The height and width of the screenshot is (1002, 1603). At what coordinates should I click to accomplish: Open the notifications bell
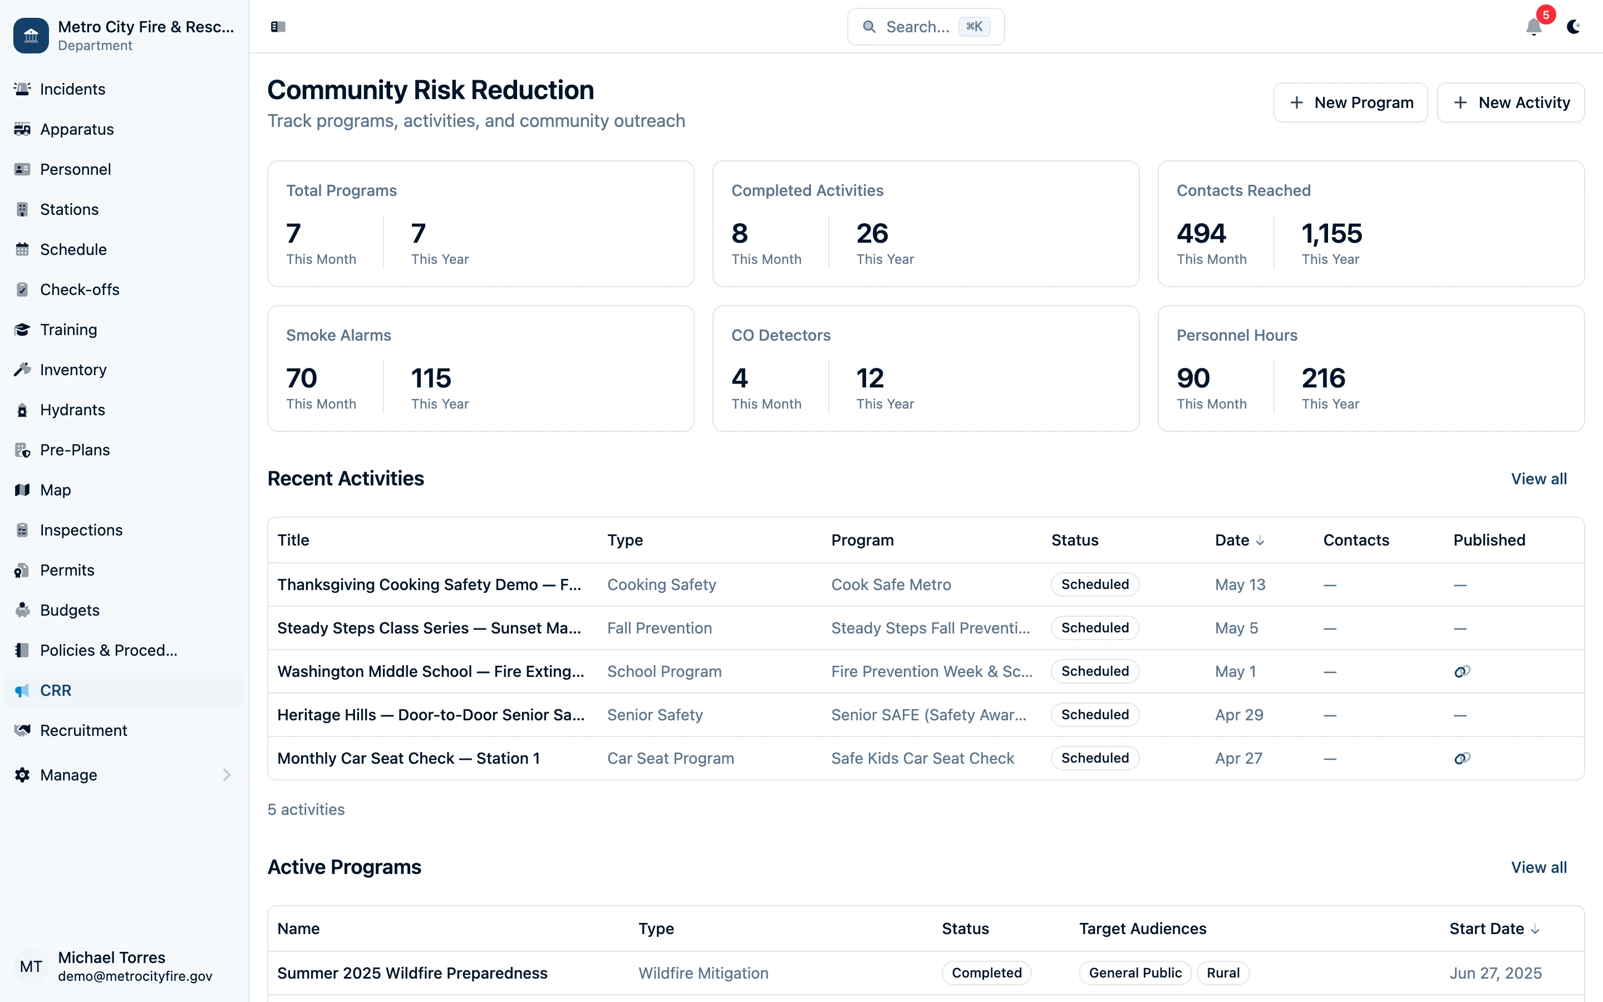(1533, 27)
